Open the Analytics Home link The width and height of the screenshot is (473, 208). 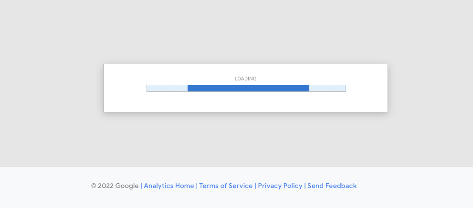click(x=169, y=186)
